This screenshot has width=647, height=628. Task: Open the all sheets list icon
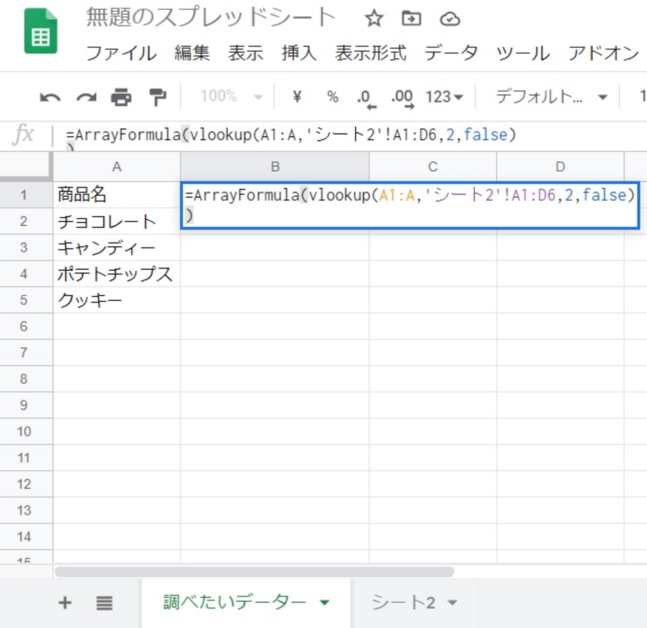tap(104, 603)
